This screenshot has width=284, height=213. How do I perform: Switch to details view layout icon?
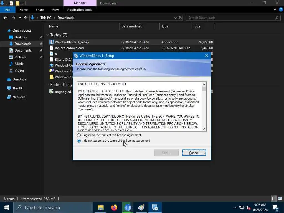[273, 199]
